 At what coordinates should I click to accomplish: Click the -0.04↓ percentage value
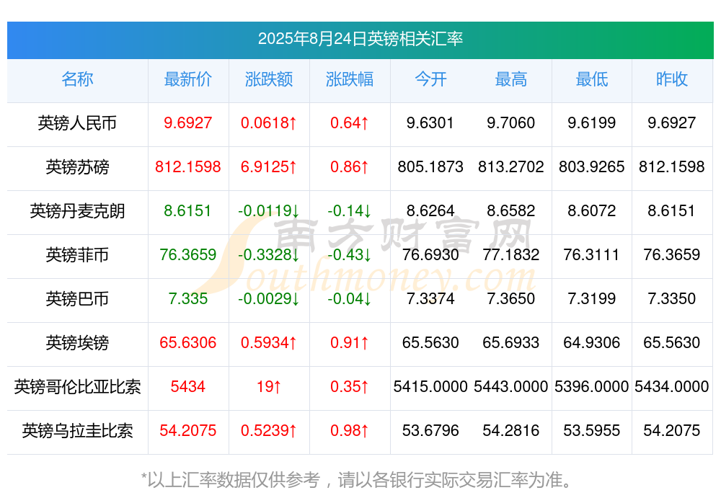(x=350, y=298)
